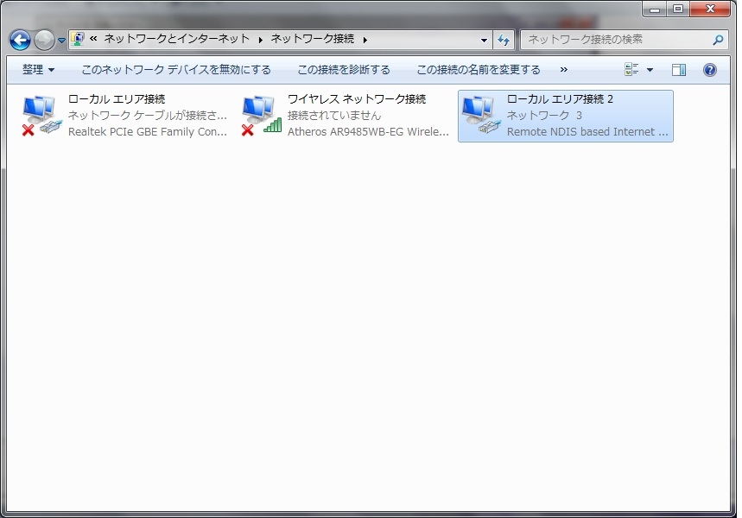Select the ワイヤレス ネットワーク接続 adapter icon
742x518 pixels.
click(x=261, y=116)
